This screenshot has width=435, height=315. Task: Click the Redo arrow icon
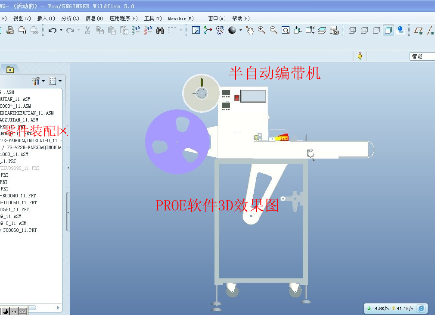click(70, 30)
